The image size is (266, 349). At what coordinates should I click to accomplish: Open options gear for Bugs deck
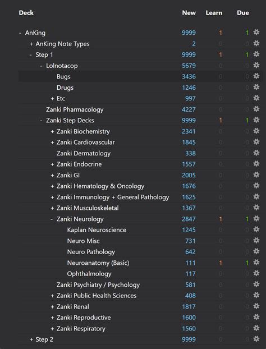point(256,76)
